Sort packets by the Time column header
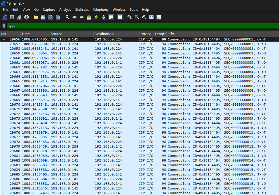The width and height of the screenshot is (279, 195). coord(35,34)
